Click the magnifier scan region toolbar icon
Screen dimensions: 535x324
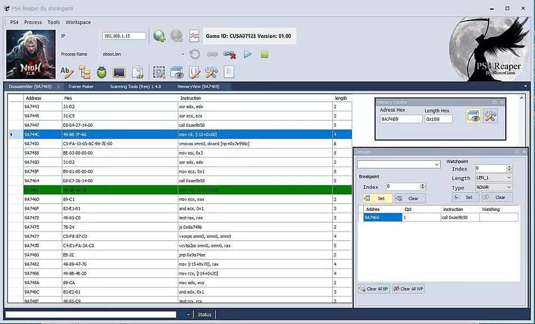coord(159,72)
